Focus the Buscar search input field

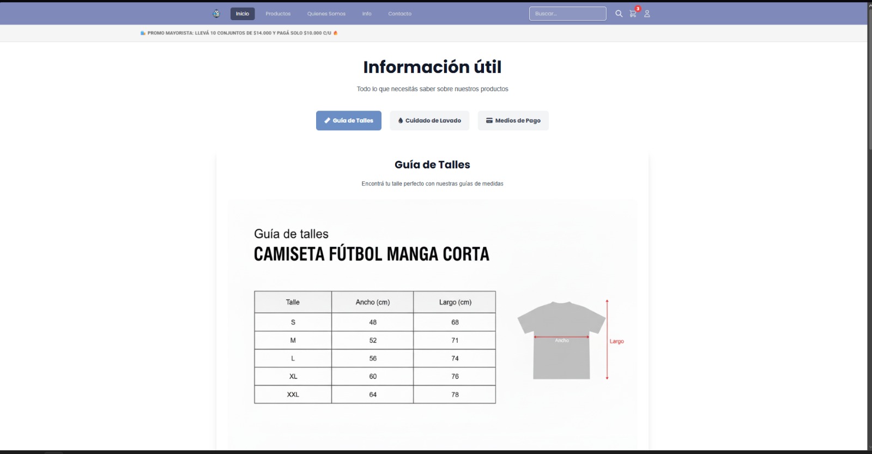[567, 14]
